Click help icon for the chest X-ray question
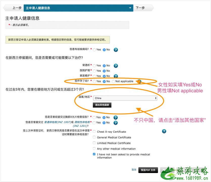This screenshot has height=182, width=211. pyautogui.click(x=115, y=117)
